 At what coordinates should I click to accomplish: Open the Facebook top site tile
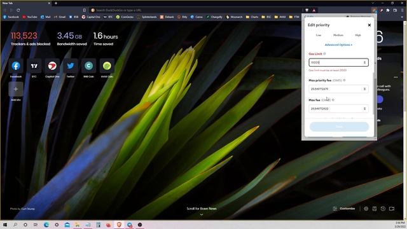tap(16, 66)
